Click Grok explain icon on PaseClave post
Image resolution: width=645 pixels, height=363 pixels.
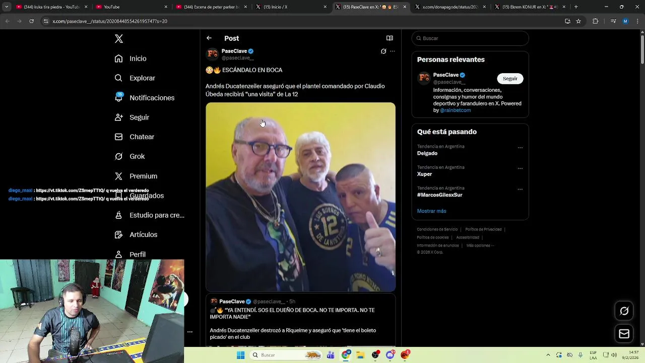(383, 51)
